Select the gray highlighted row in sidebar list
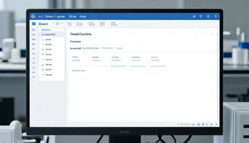The height and width of the screenshot is (143, 249). [52, 35]
